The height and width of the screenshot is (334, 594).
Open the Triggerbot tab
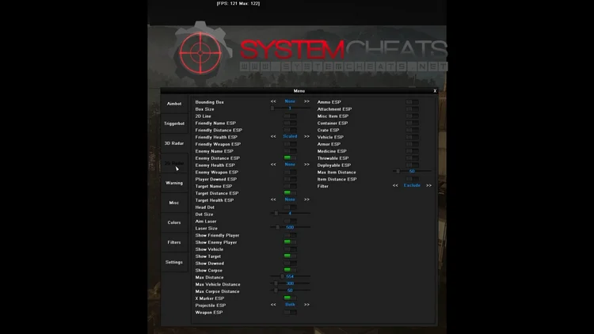pos(174,123)
